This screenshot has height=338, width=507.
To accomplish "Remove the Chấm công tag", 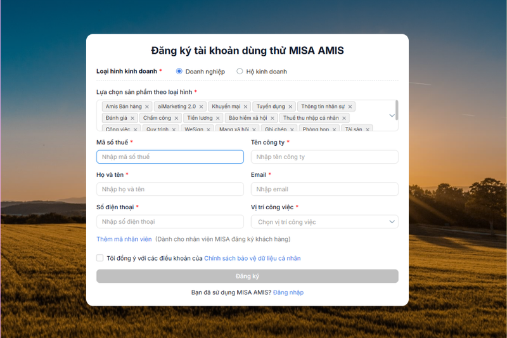I will (x=176, y=118).
